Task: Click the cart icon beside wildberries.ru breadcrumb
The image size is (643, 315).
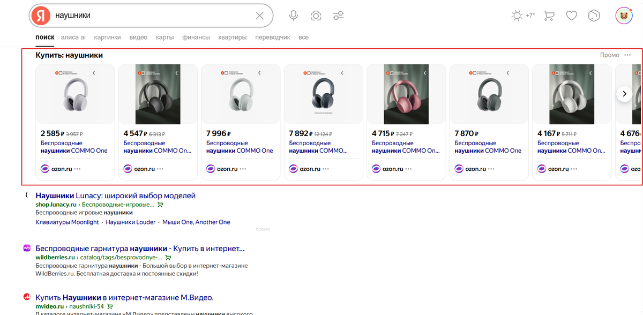Action: [168, 258]
